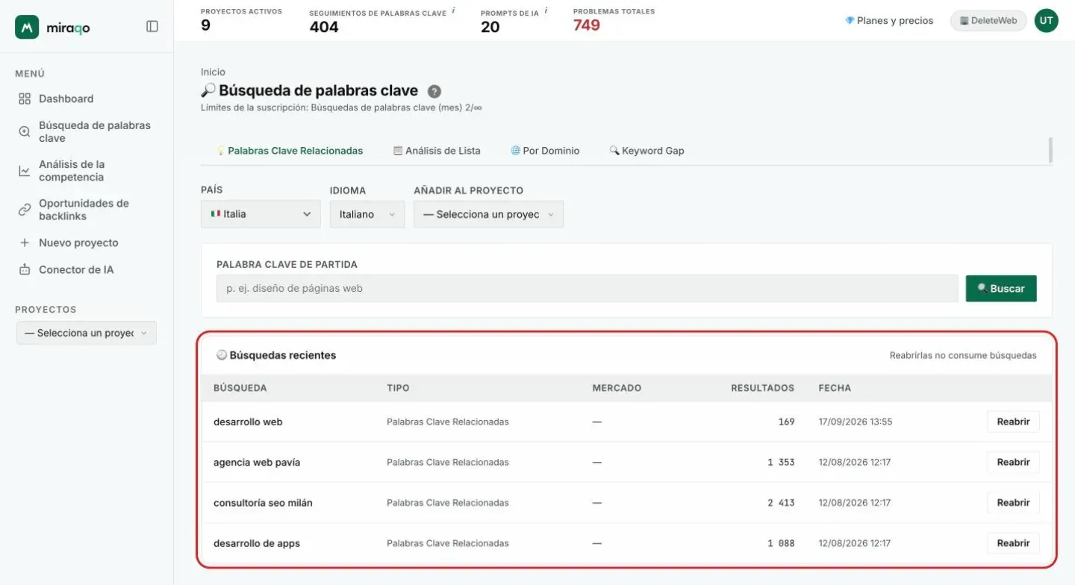Open the País dropdown showing Italia
This screenshot has width=1075, height=585.
(261, 214)
